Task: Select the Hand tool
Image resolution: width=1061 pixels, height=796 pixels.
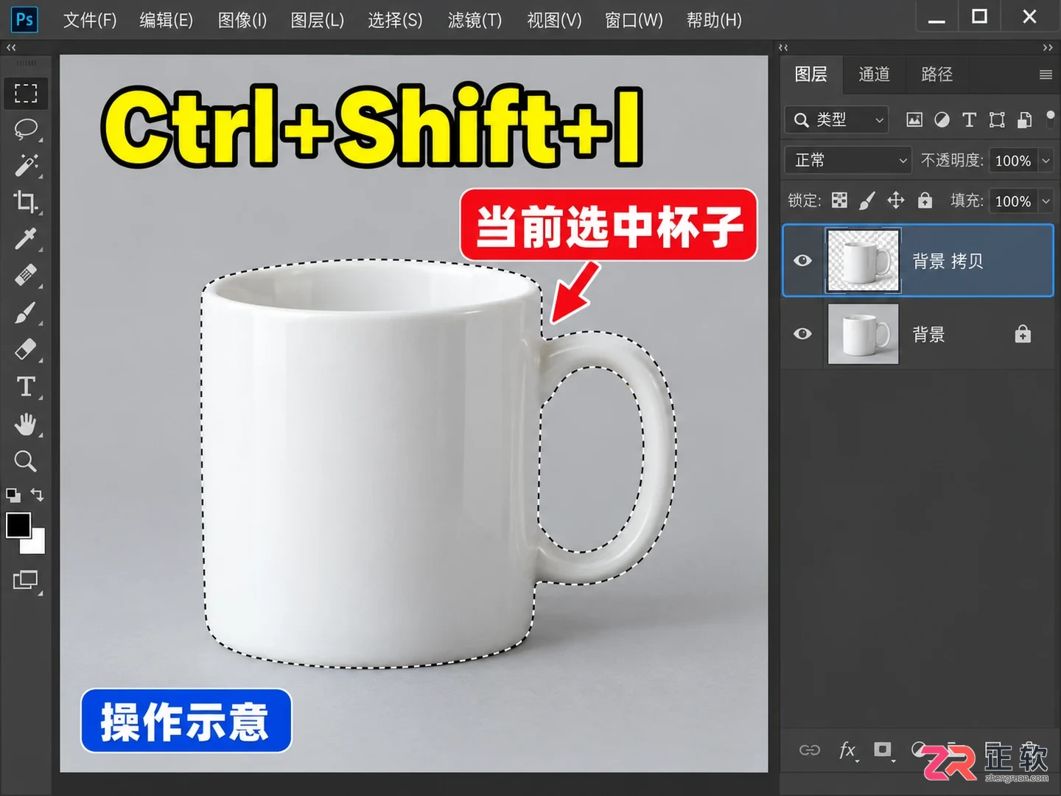Action: point(26,424)
